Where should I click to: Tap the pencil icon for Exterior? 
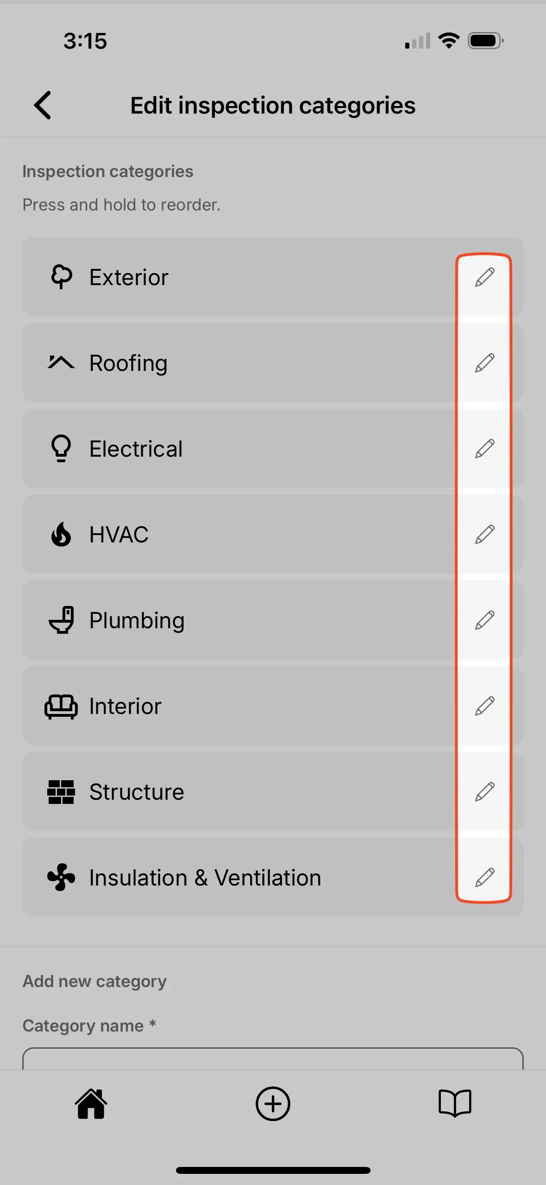(x=484, y=277)
